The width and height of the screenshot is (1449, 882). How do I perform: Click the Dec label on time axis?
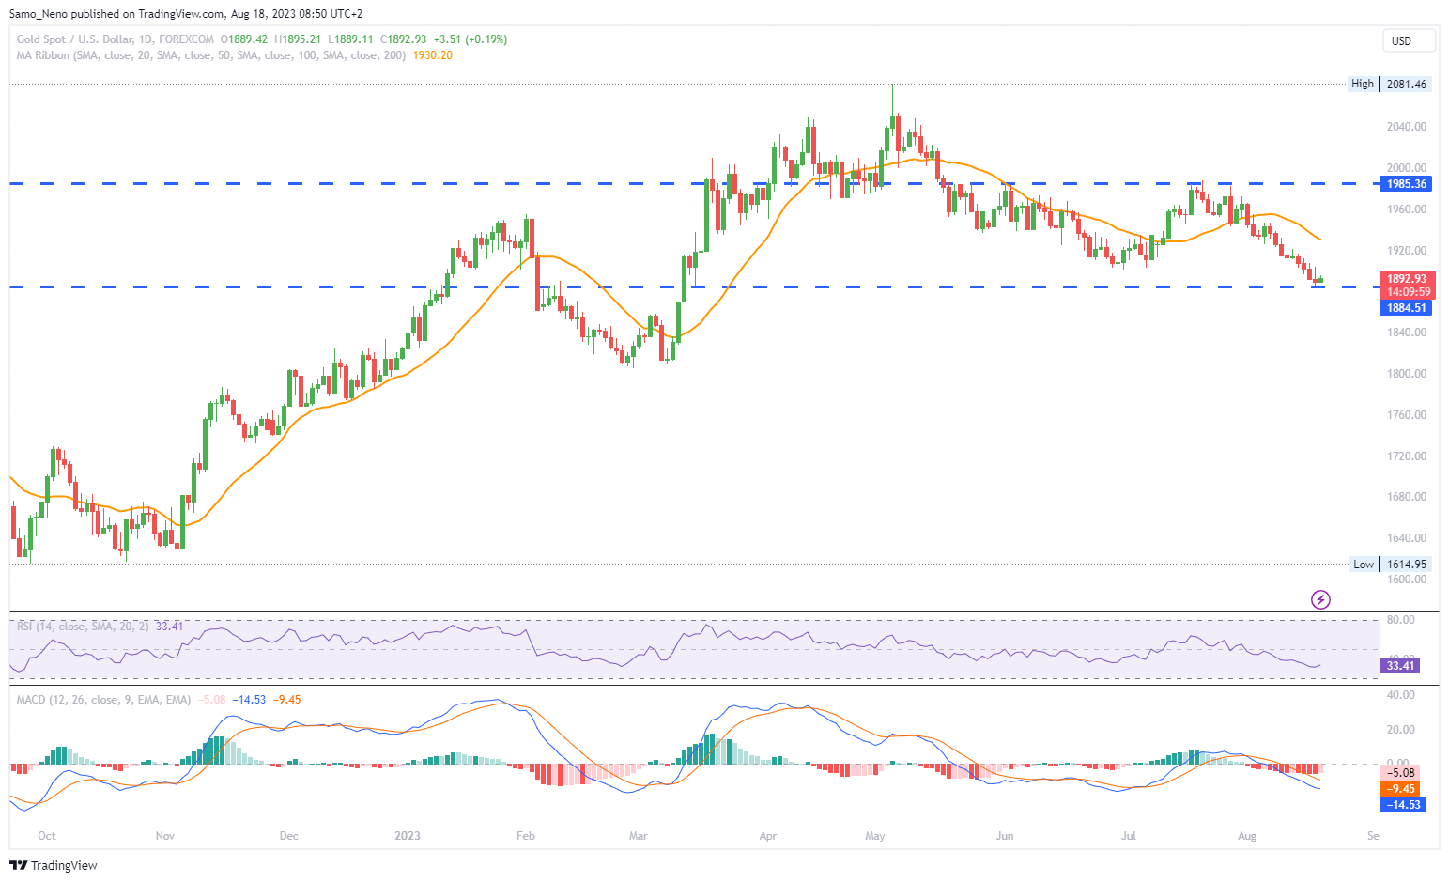coord(289,836)
